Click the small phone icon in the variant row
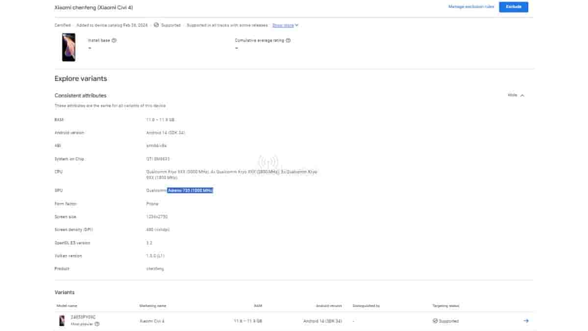Image resolution: width=588 pixels, height=331 pixels. click(x=62, y=321)
